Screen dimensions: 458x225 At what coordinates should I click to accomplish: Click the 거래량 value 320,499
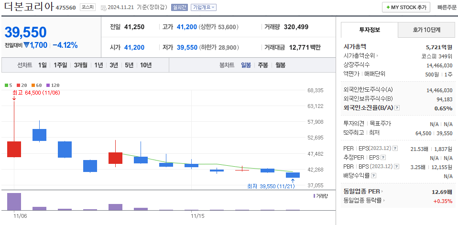(x=296, y=27)
